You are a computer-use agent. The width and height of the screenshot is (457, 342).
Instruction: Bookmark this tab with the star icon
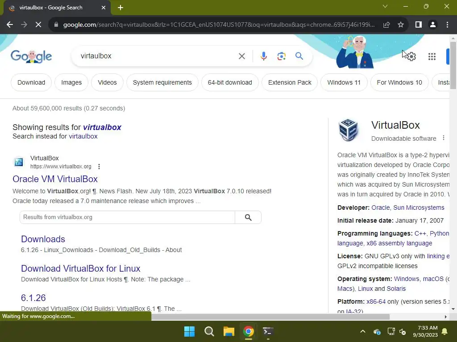(401, 25)
